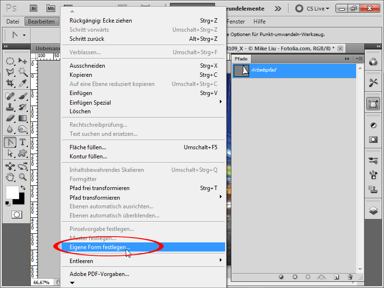
Task: Select the Blur tool
Action: tap(10, 129)
